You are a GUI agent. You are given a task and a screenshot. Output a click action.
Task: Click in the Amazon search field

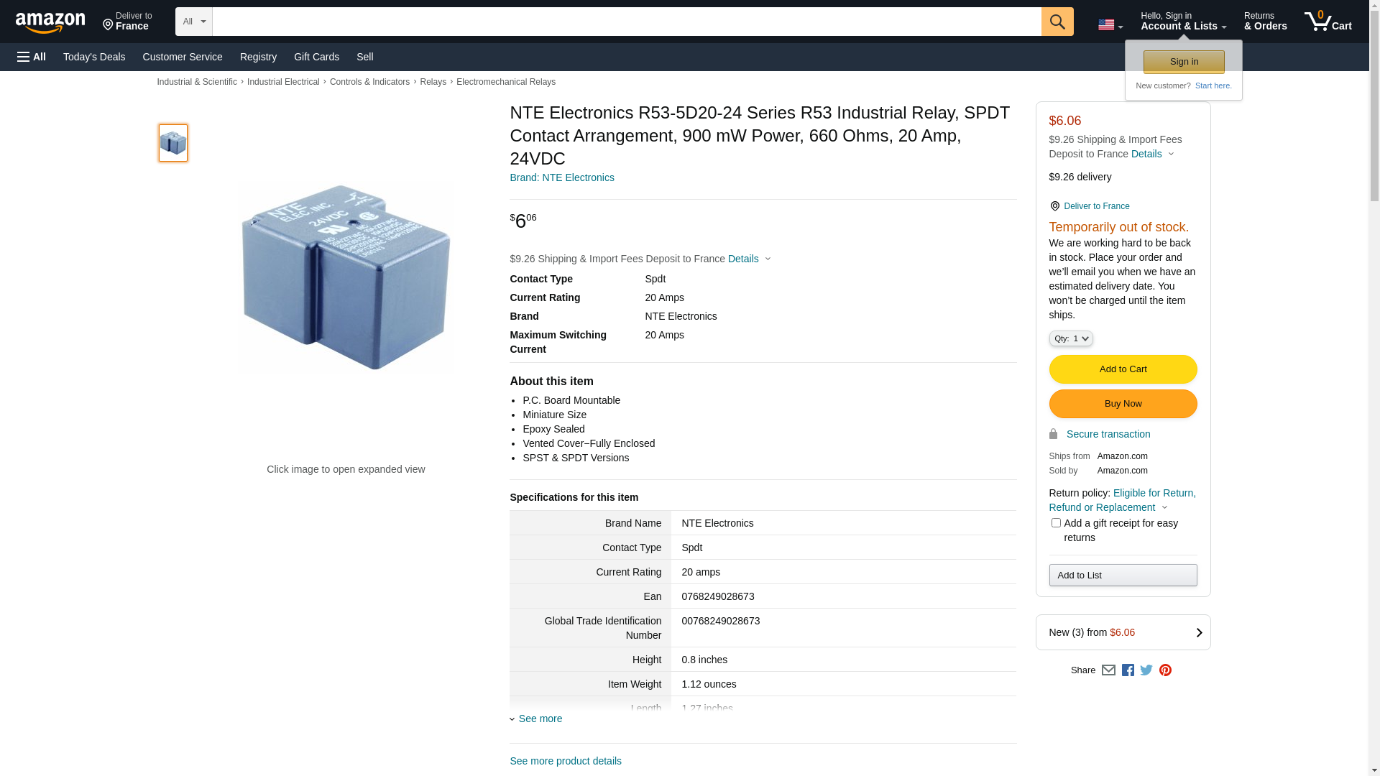625,22
